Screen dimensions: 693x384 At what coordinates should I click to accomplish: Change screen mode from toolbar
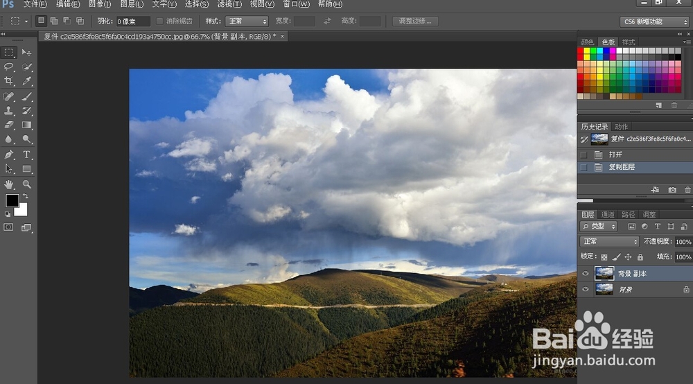coord(26,227)
